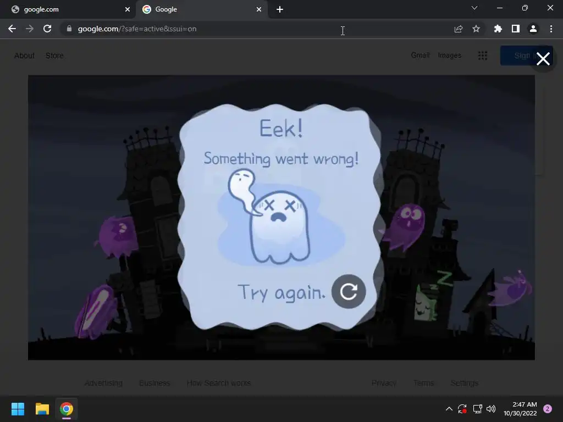563x422 pixels.
Task: Open Chrome's three-dot menu
Action: [551, 29]
